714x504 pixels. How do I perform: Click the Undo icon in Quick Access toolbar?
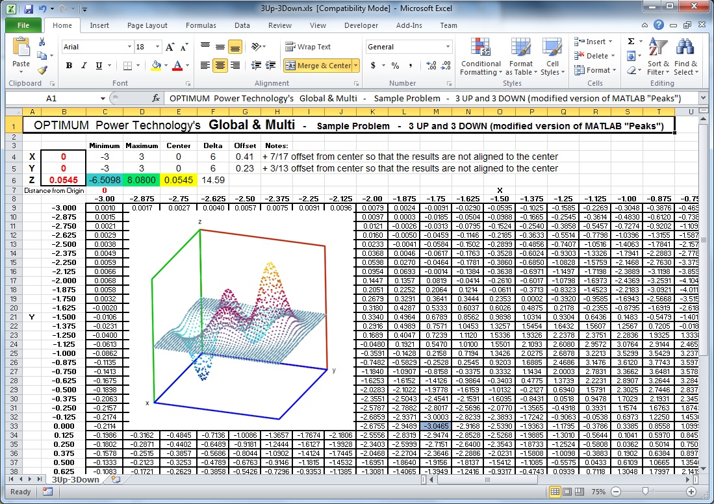(42, 8)
